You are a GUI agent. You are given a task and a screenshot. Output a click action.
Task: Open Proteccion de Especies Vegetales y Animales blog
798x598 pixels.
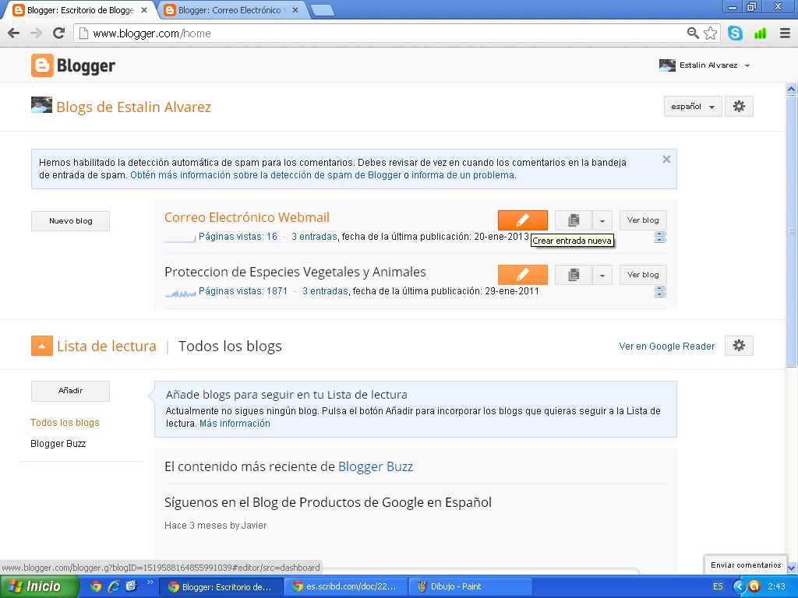pos(295,272)
